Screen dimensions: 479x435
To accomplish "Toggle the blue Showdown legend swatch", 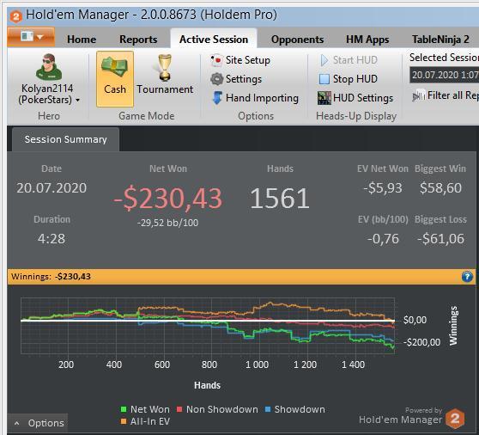I will click(268, 409).
